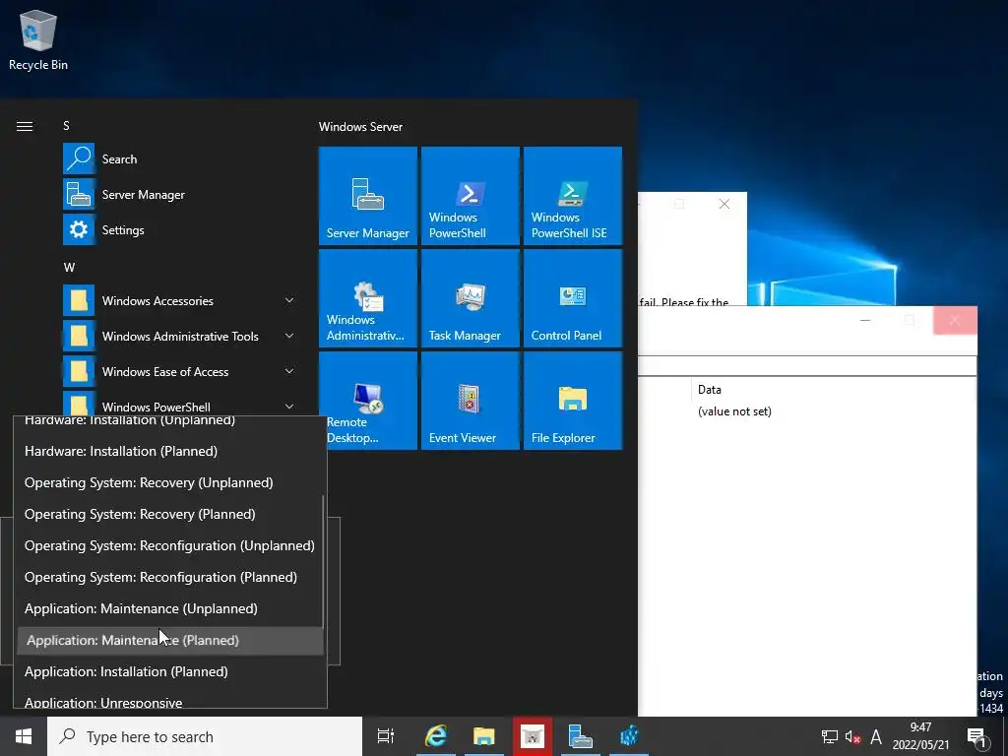
Task: Launch the Windows PowerShell tile
Action: coord(470,196)
